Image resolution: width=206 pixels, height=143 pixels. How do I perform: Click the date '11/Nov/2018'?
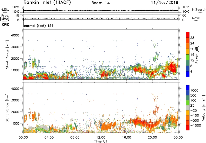tap(165, 2)
